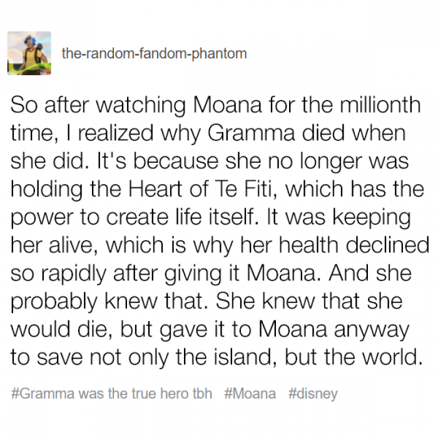This screenshot has height=438, width=438.
Task: Click the #disney hashtag
Action: click(313, 394)
